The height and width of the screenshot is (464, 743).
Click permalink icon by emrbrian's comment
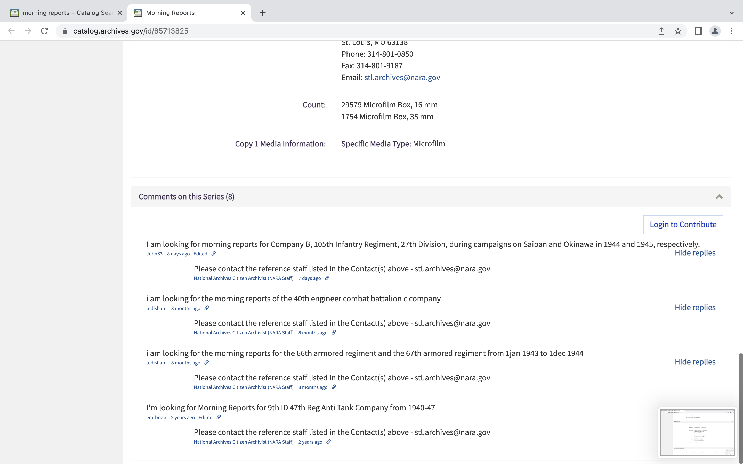[x=219, y=417]
